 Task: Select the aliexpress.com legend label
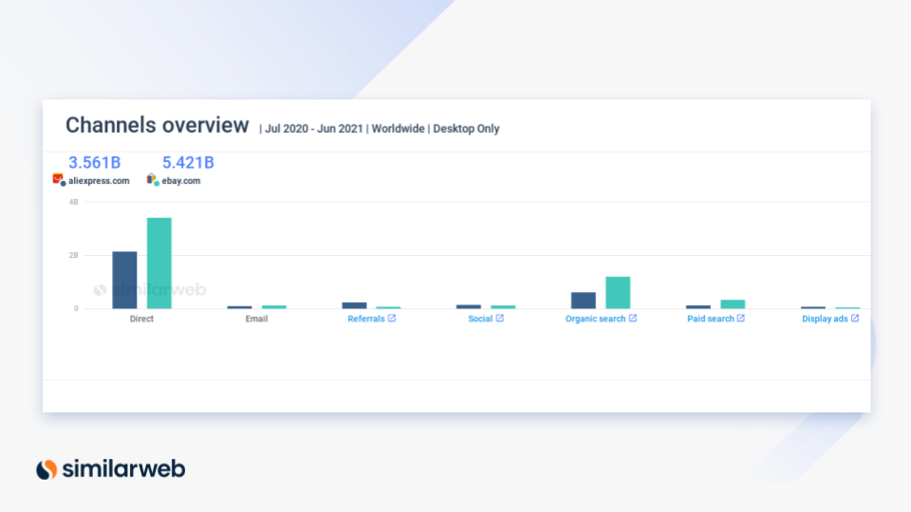(99, 181)
